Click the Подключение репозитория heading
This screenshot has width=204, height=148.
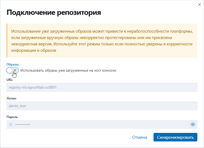tap(54, 12)
